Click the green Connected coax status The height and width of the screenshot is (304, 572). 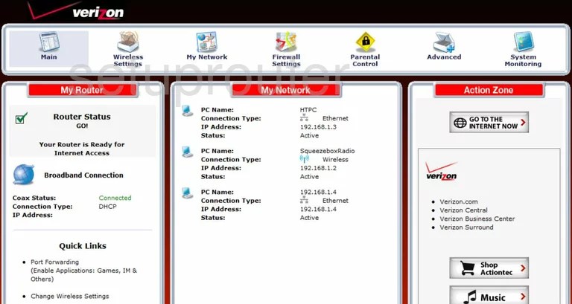(115, 198)
